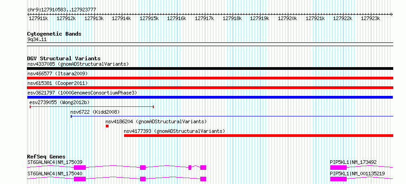The width and height of the screenshot is (406, 184).
Task: Click the PIP5KL1|NM_001135219 gene label
Action: click(357, 173)
